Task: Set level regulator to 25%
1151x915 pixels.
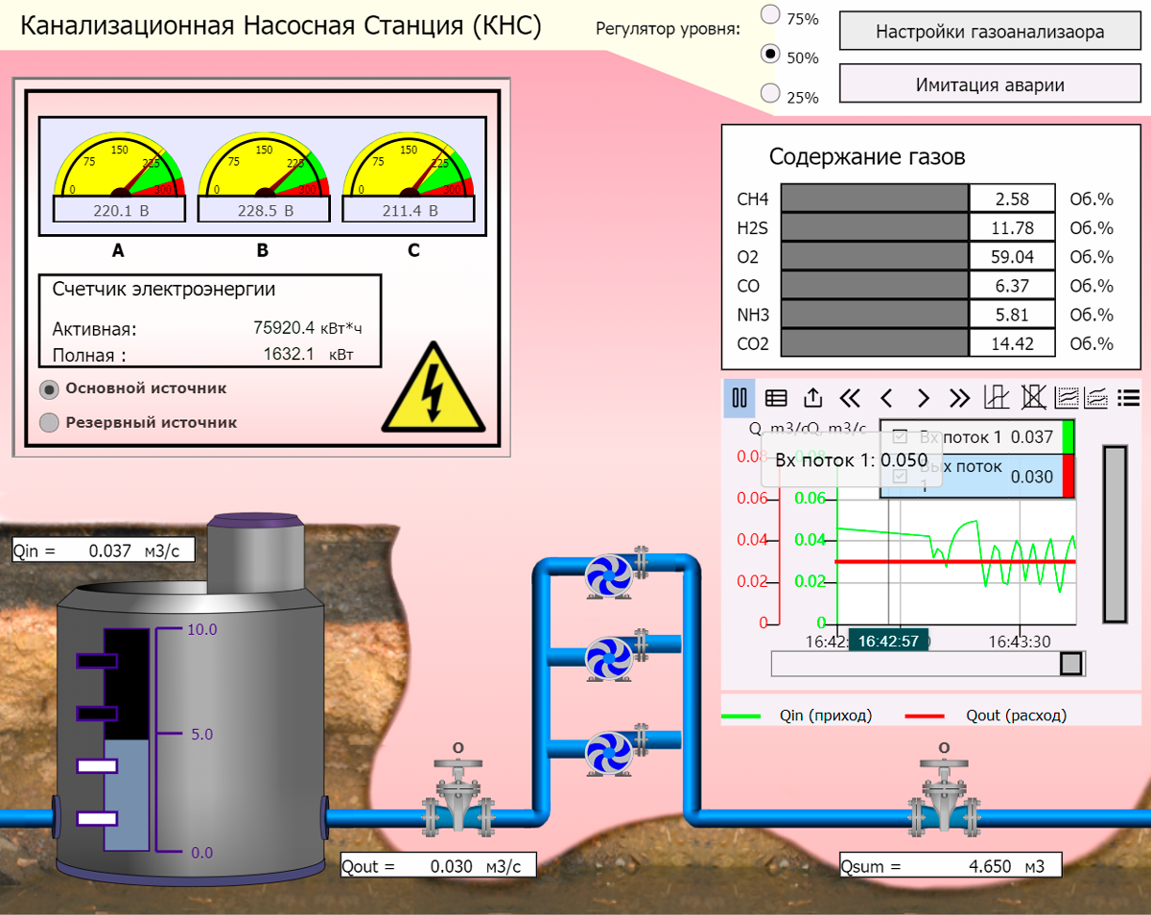Action: pyautogui.click(x=769, y=93)
